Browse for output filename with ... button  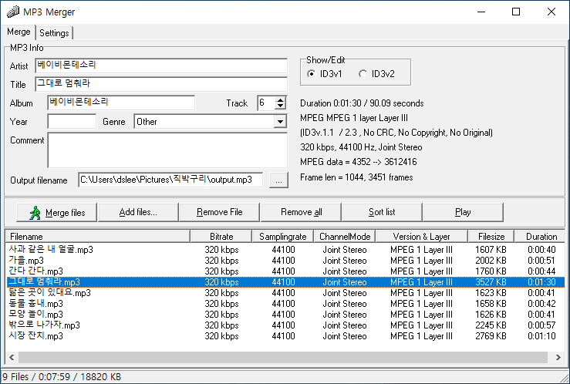(x=278, y=180)
